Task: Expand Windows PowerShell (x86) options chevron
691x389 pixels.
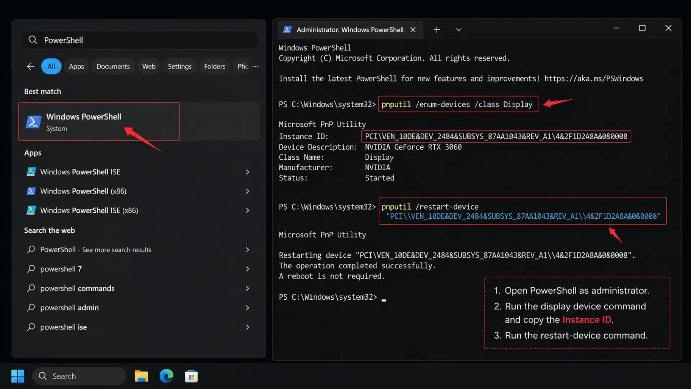Action: [248, 191]
